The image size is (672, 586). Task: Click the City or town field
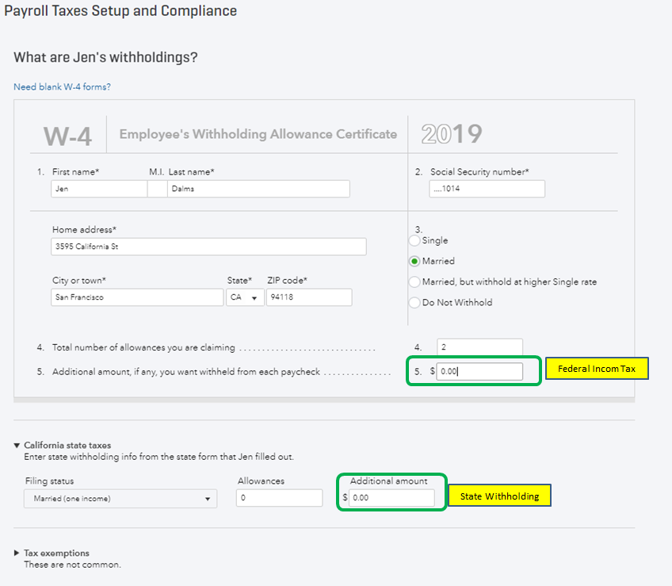click(137, 297)
